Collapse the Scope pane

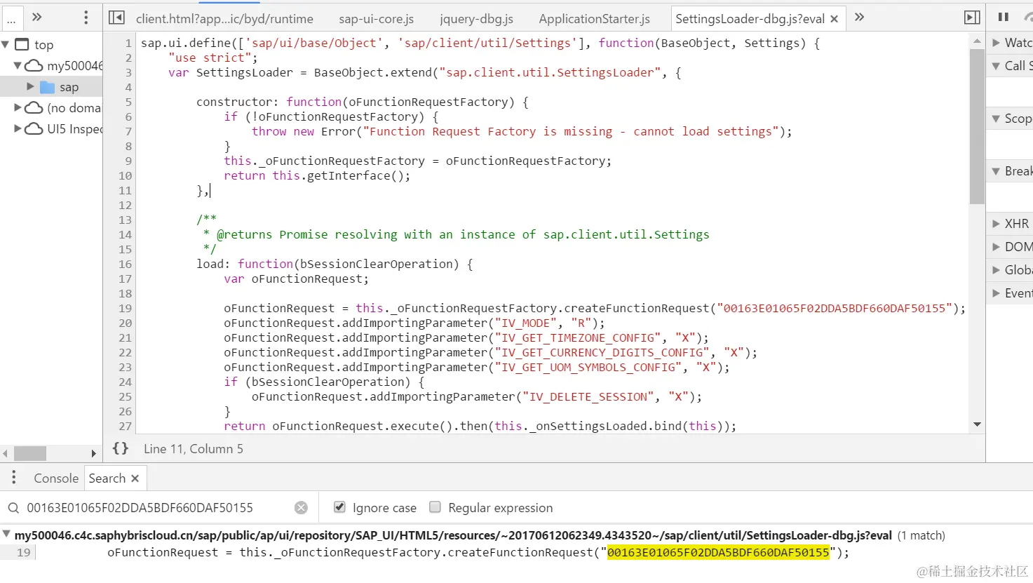pyautogui.click(x=996, y=119)
